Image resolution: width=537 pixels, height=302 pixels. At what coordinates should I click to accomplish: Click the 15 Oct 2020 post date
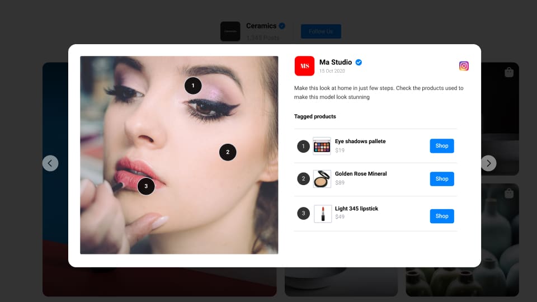point(332,71)
